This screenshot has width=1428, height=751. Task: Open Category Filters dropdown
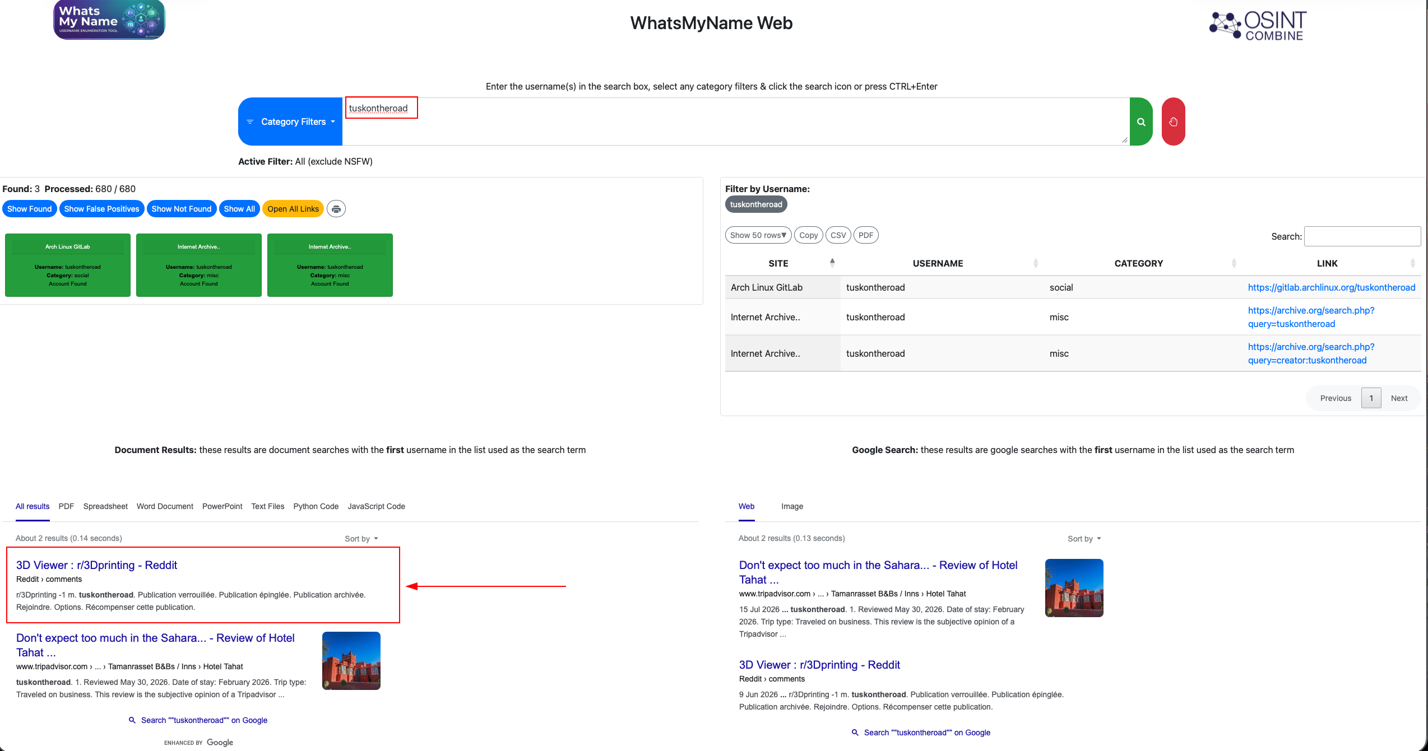click(x=290, y=122)
